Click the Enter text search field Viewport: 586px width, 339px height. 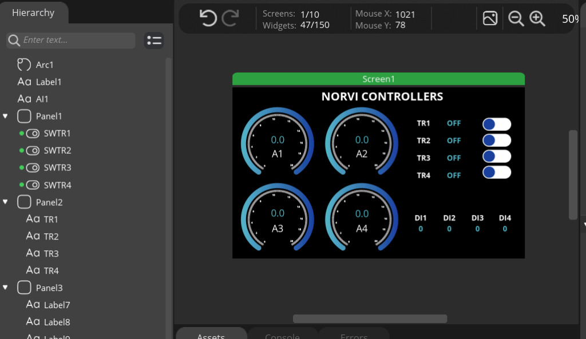70,40
